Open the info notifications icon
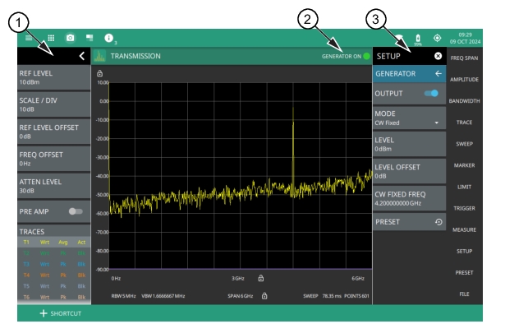Viewport: 505px width, 324px height. pyautogui.click(x=109, y=38)
